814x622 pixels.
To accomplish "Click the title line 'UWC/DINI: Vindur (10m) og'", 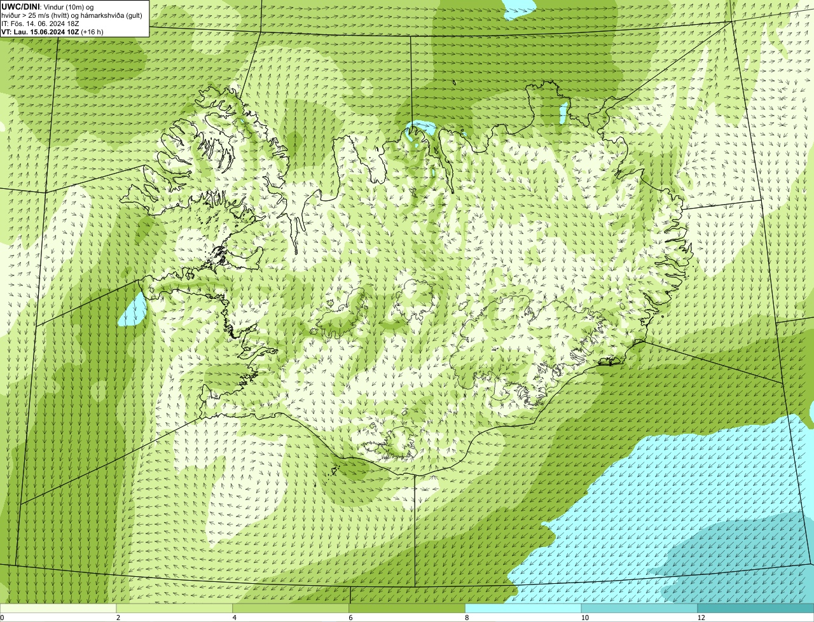I will pos(48,6).
